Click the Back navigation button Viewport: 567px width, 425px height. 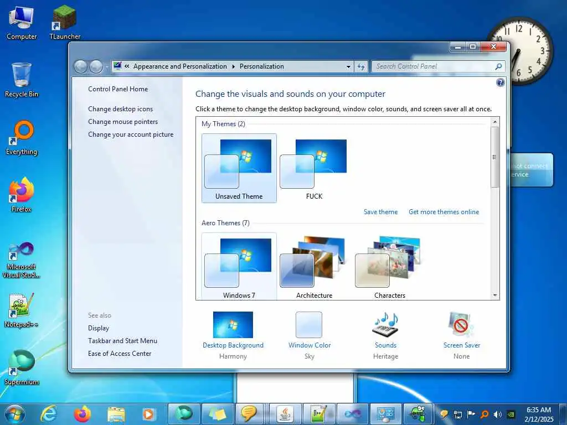(x=81, y=66)
